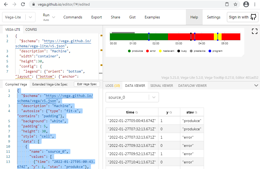The width and height of the screenshot is (260, 169).
Task: Go back with the browser back arrow
Action: (x=6, y=4)
